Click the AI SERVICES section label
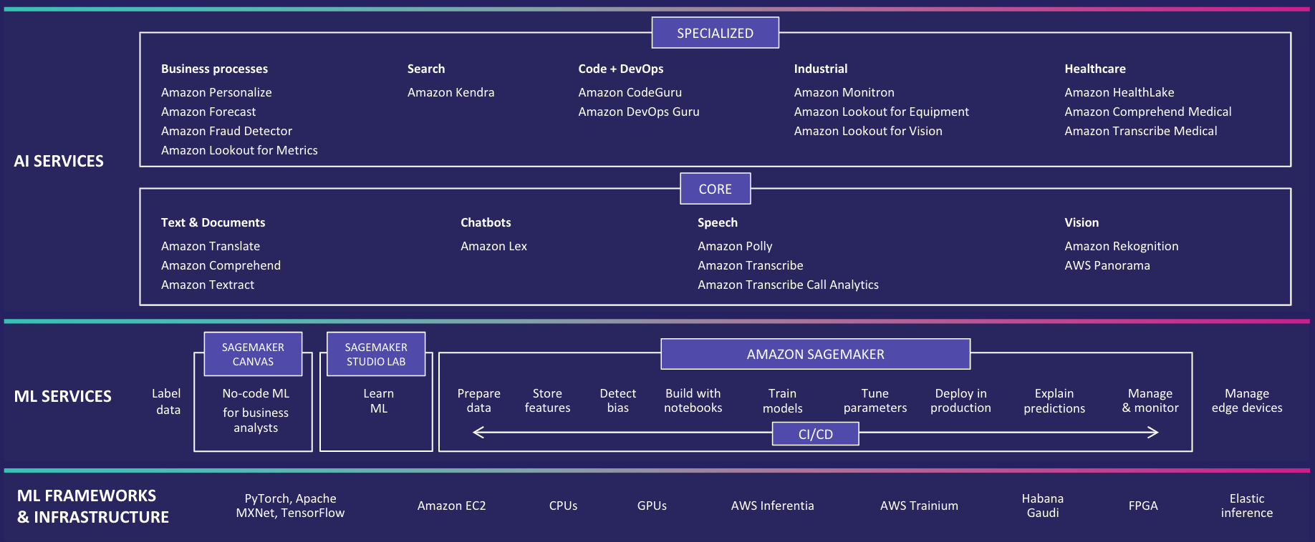The height and width of the screenshot is (542, 1315). (x=59, y=161)
